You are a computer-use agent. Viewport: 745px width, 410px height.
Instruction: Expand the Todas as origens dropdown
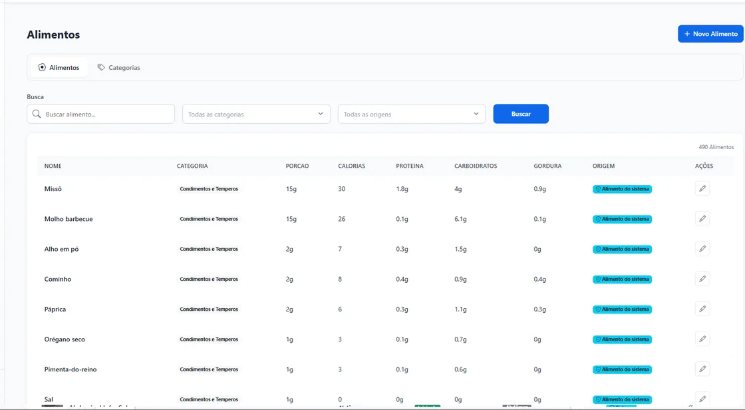point(412,114)
